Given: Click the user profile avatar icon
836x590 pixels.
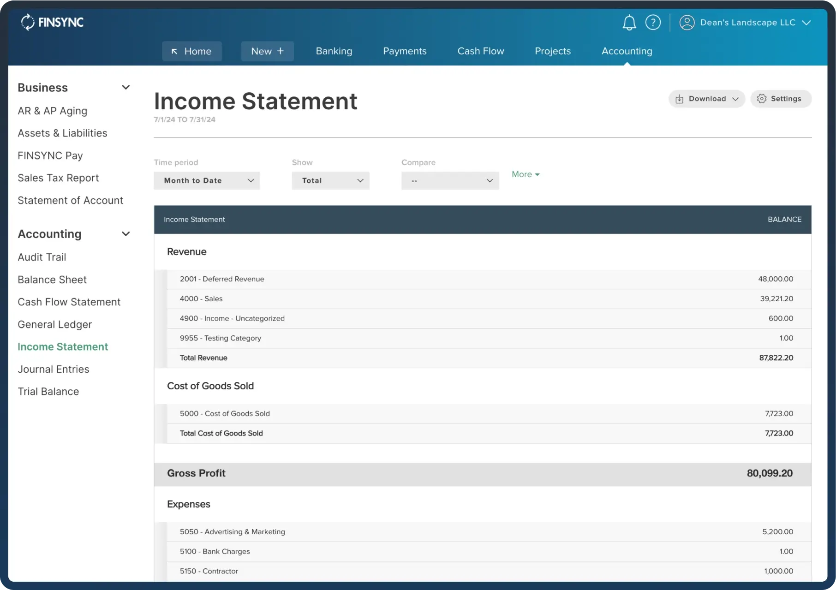Looking at the screenshot, I should 687,23.
